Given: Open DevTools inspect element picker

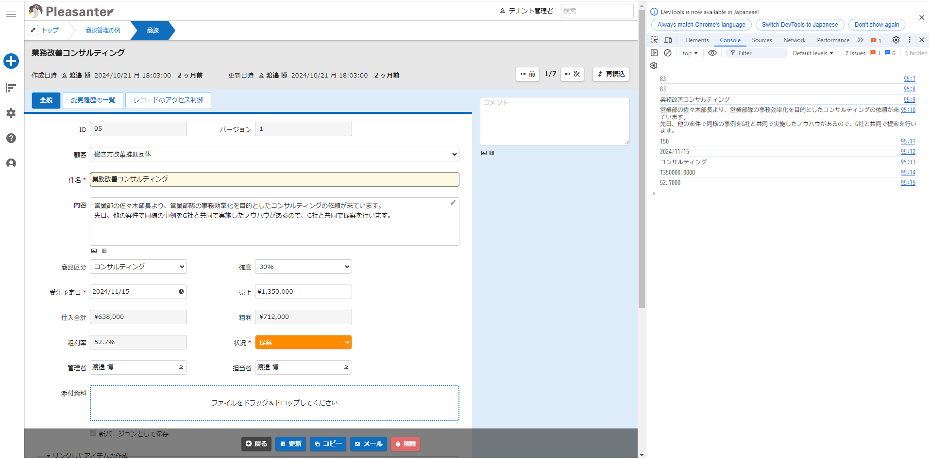Looking at the screenshot, I should click(x=654, y=40).
